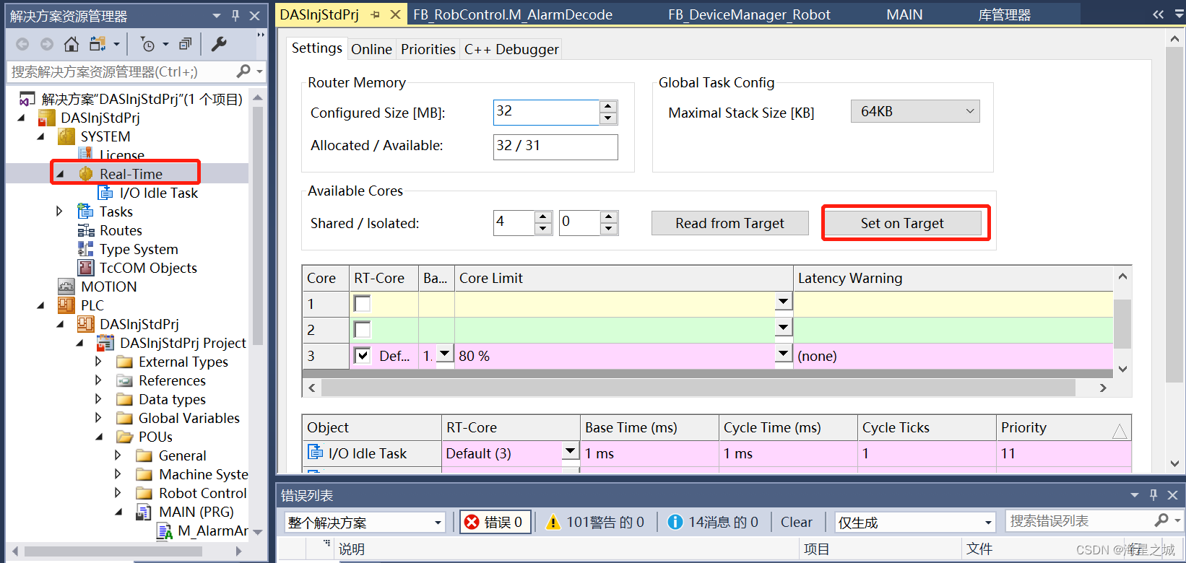1186x563 pixels.
Task: Open RT-Core dropdown for I/O Idle Task
Action: pos(571,451)
